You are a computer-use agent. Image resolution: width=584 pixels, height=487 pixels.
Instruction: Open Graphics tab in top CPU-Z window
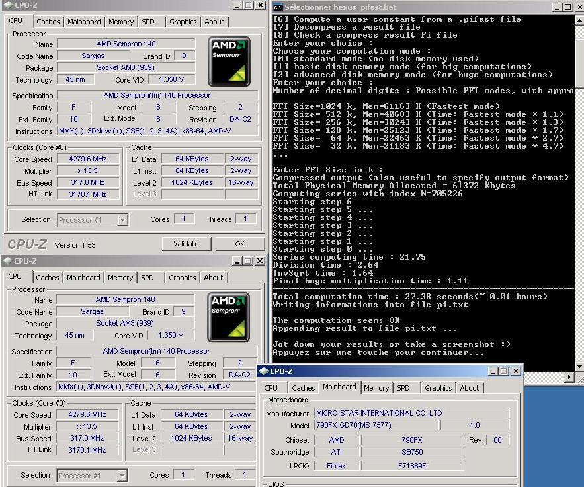point(183,22)
